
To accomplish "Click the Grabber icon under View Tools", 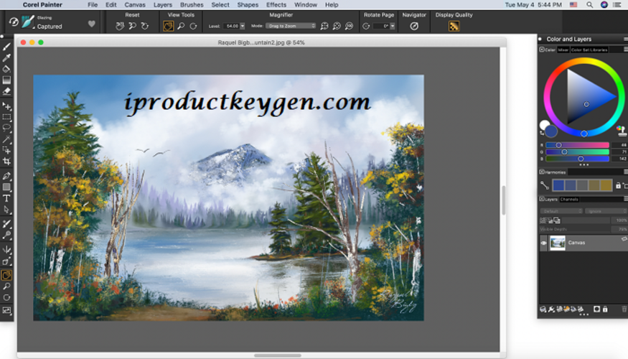I will point(168,26).
